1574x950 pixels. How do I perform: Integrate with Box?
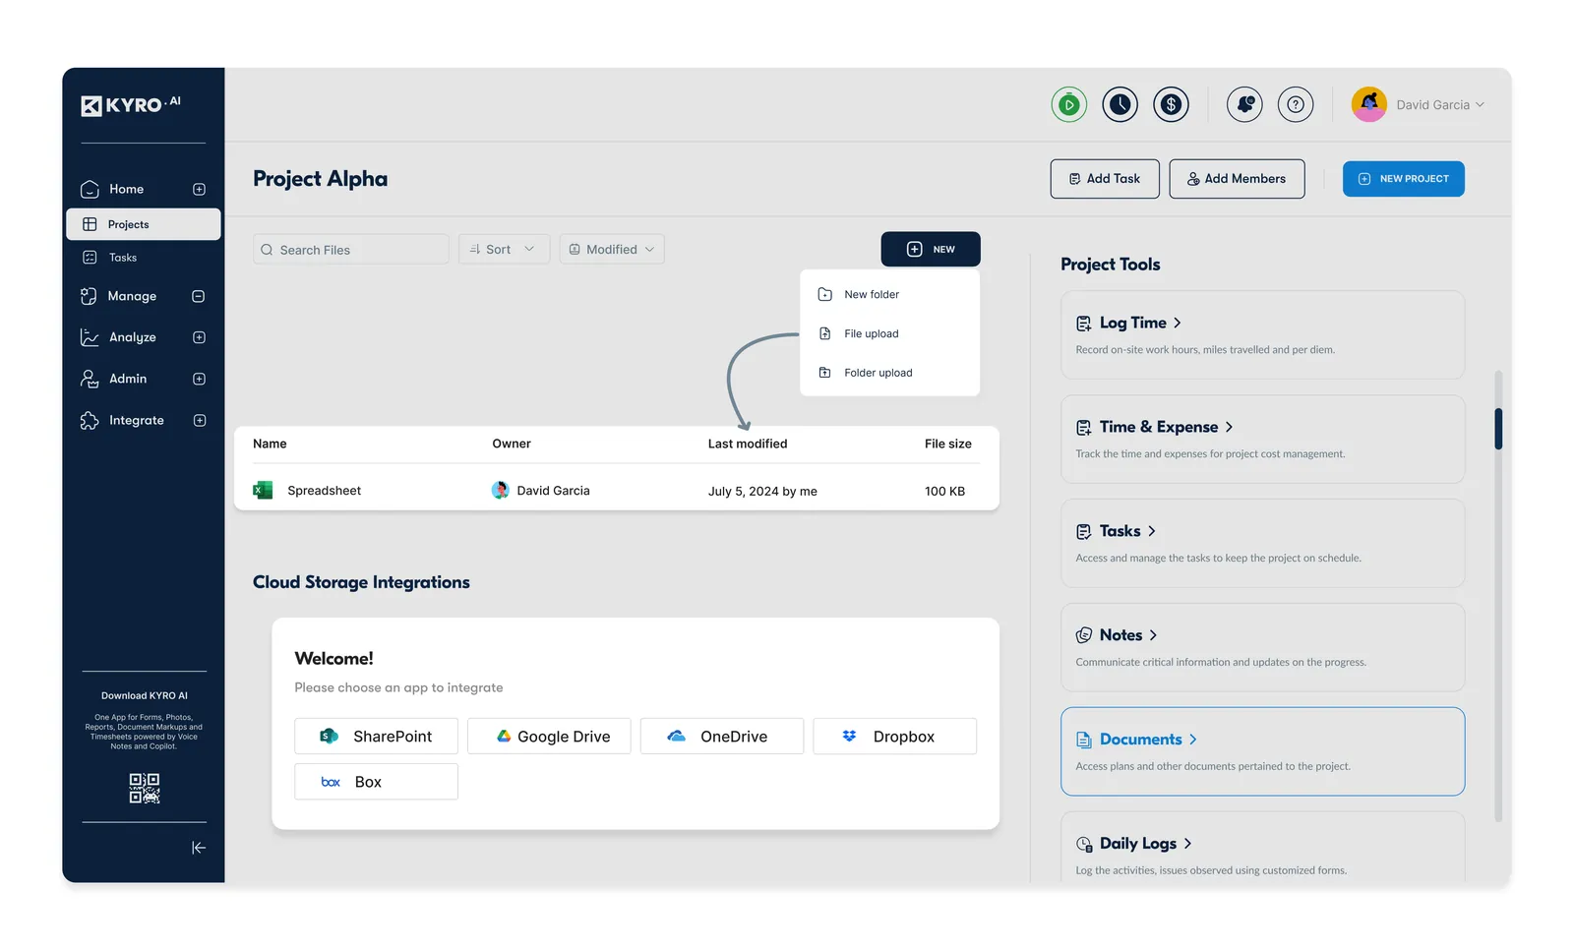click(x=376, y=782)
